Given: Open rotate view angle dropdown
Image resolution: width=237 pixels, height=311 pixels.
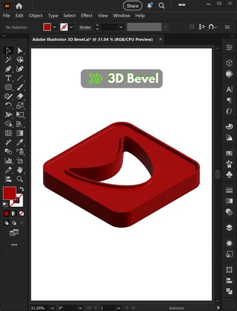Looking at the screenshot, I should coord(80,308).
